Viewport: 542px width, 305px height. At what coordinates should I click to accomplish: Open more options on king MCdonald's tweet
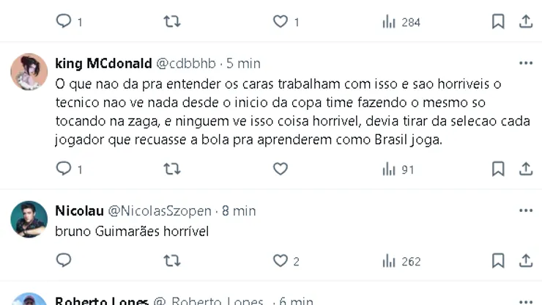coord(525,63)
